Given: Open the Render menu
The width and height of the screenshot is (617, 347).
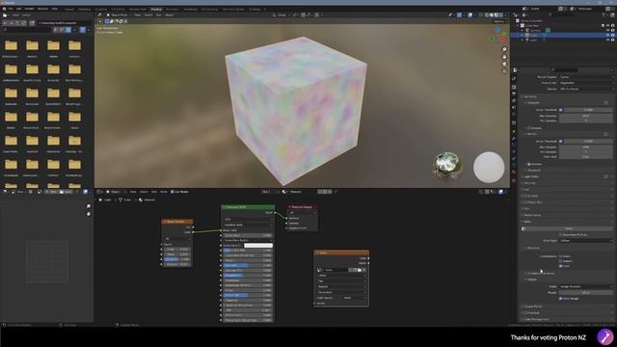Looking at the screenshot, I should click(x=30, y=9).
